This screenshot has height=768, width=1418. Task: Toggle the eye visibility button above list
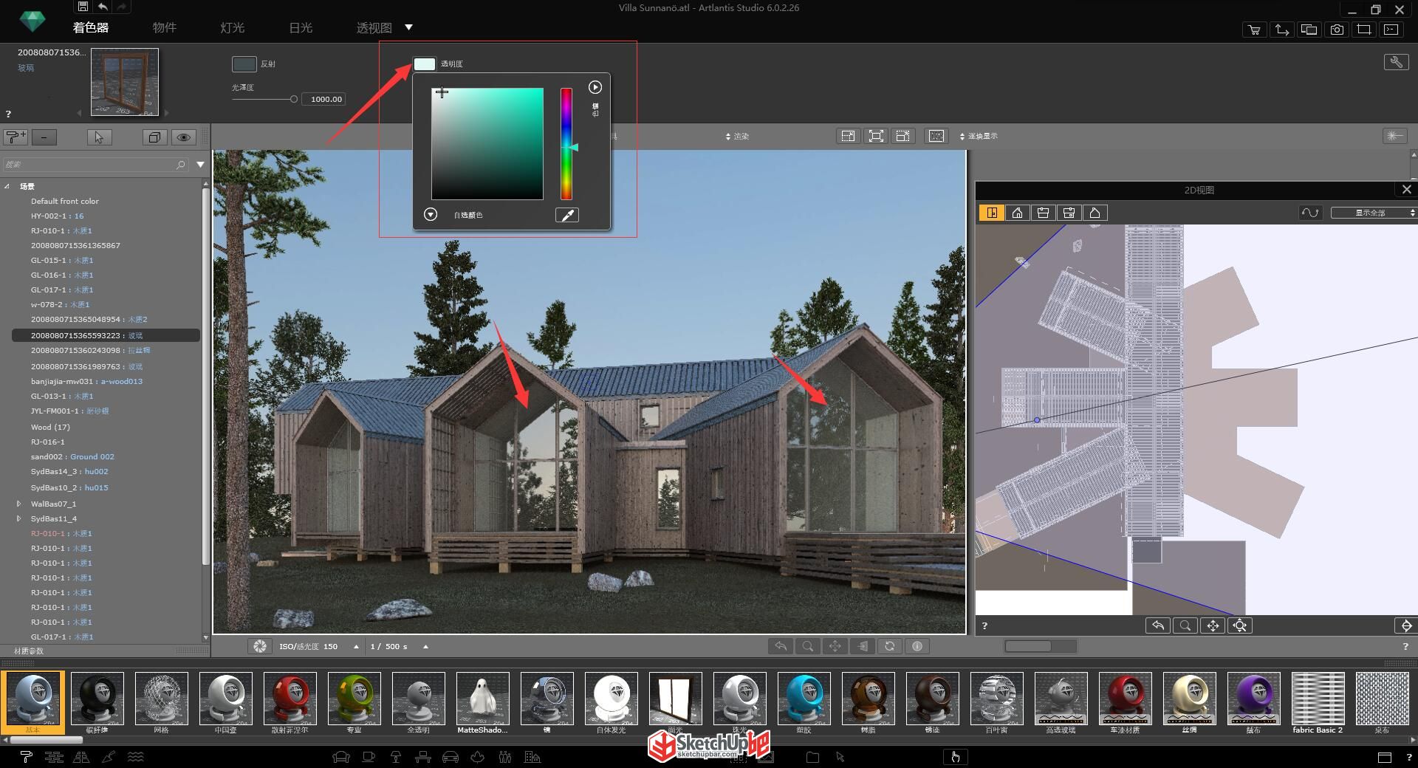[x=183, y=137]
